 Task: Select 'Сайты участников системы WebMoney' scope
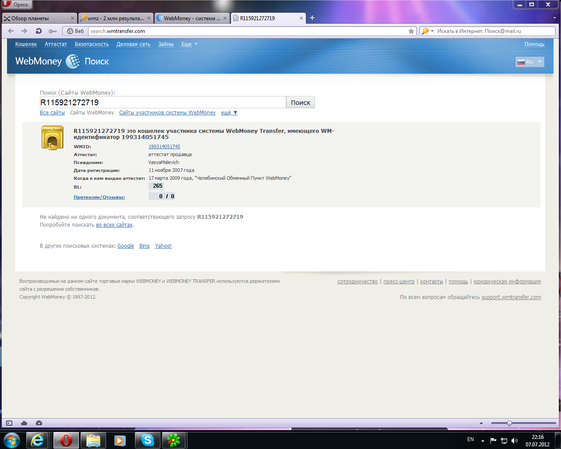[x=167, y=113]
